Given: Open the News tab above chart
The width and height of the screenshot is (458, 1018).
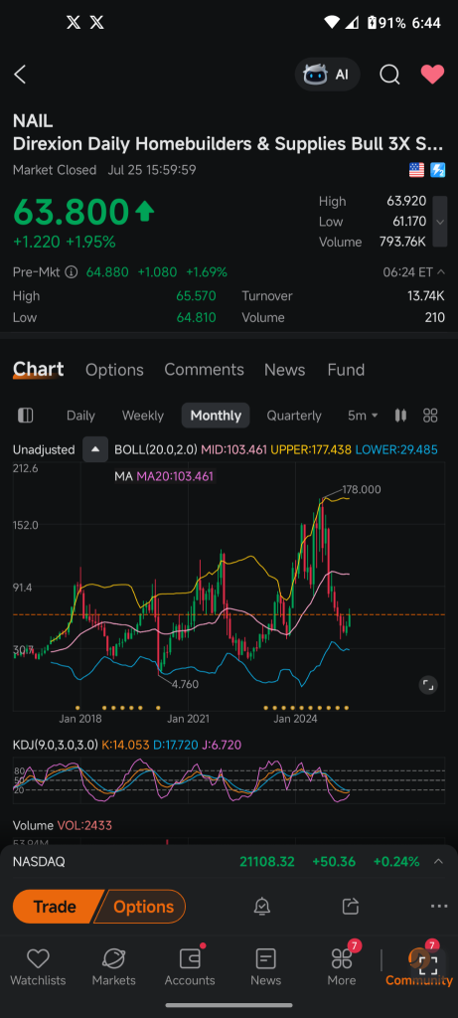Looking at the screenshot, I should coord(284,370).
